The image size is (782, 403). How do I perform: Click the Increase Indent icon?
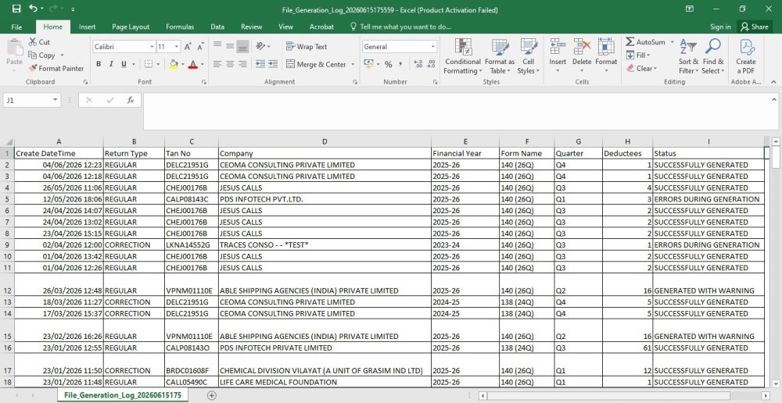pyautogui.click(x=273, y=64)
